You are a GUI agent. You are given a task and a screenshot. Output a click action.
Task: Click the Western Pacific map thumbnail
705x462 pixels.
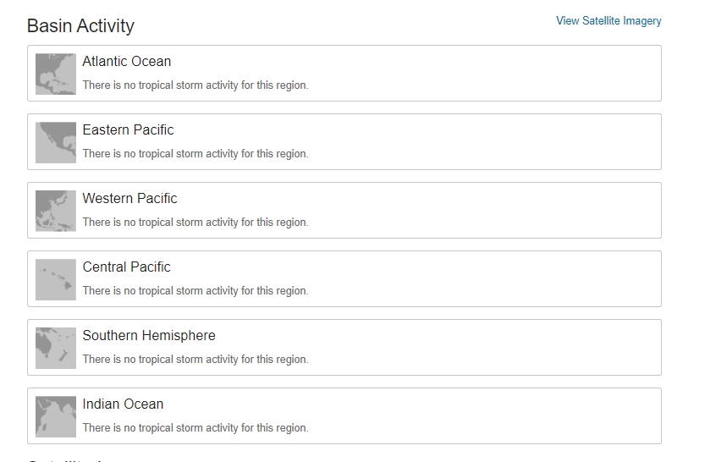(x=56, y=211)
